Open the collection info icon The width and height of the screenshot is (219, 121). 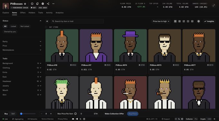pyautogui.click(x=32, y=4)
